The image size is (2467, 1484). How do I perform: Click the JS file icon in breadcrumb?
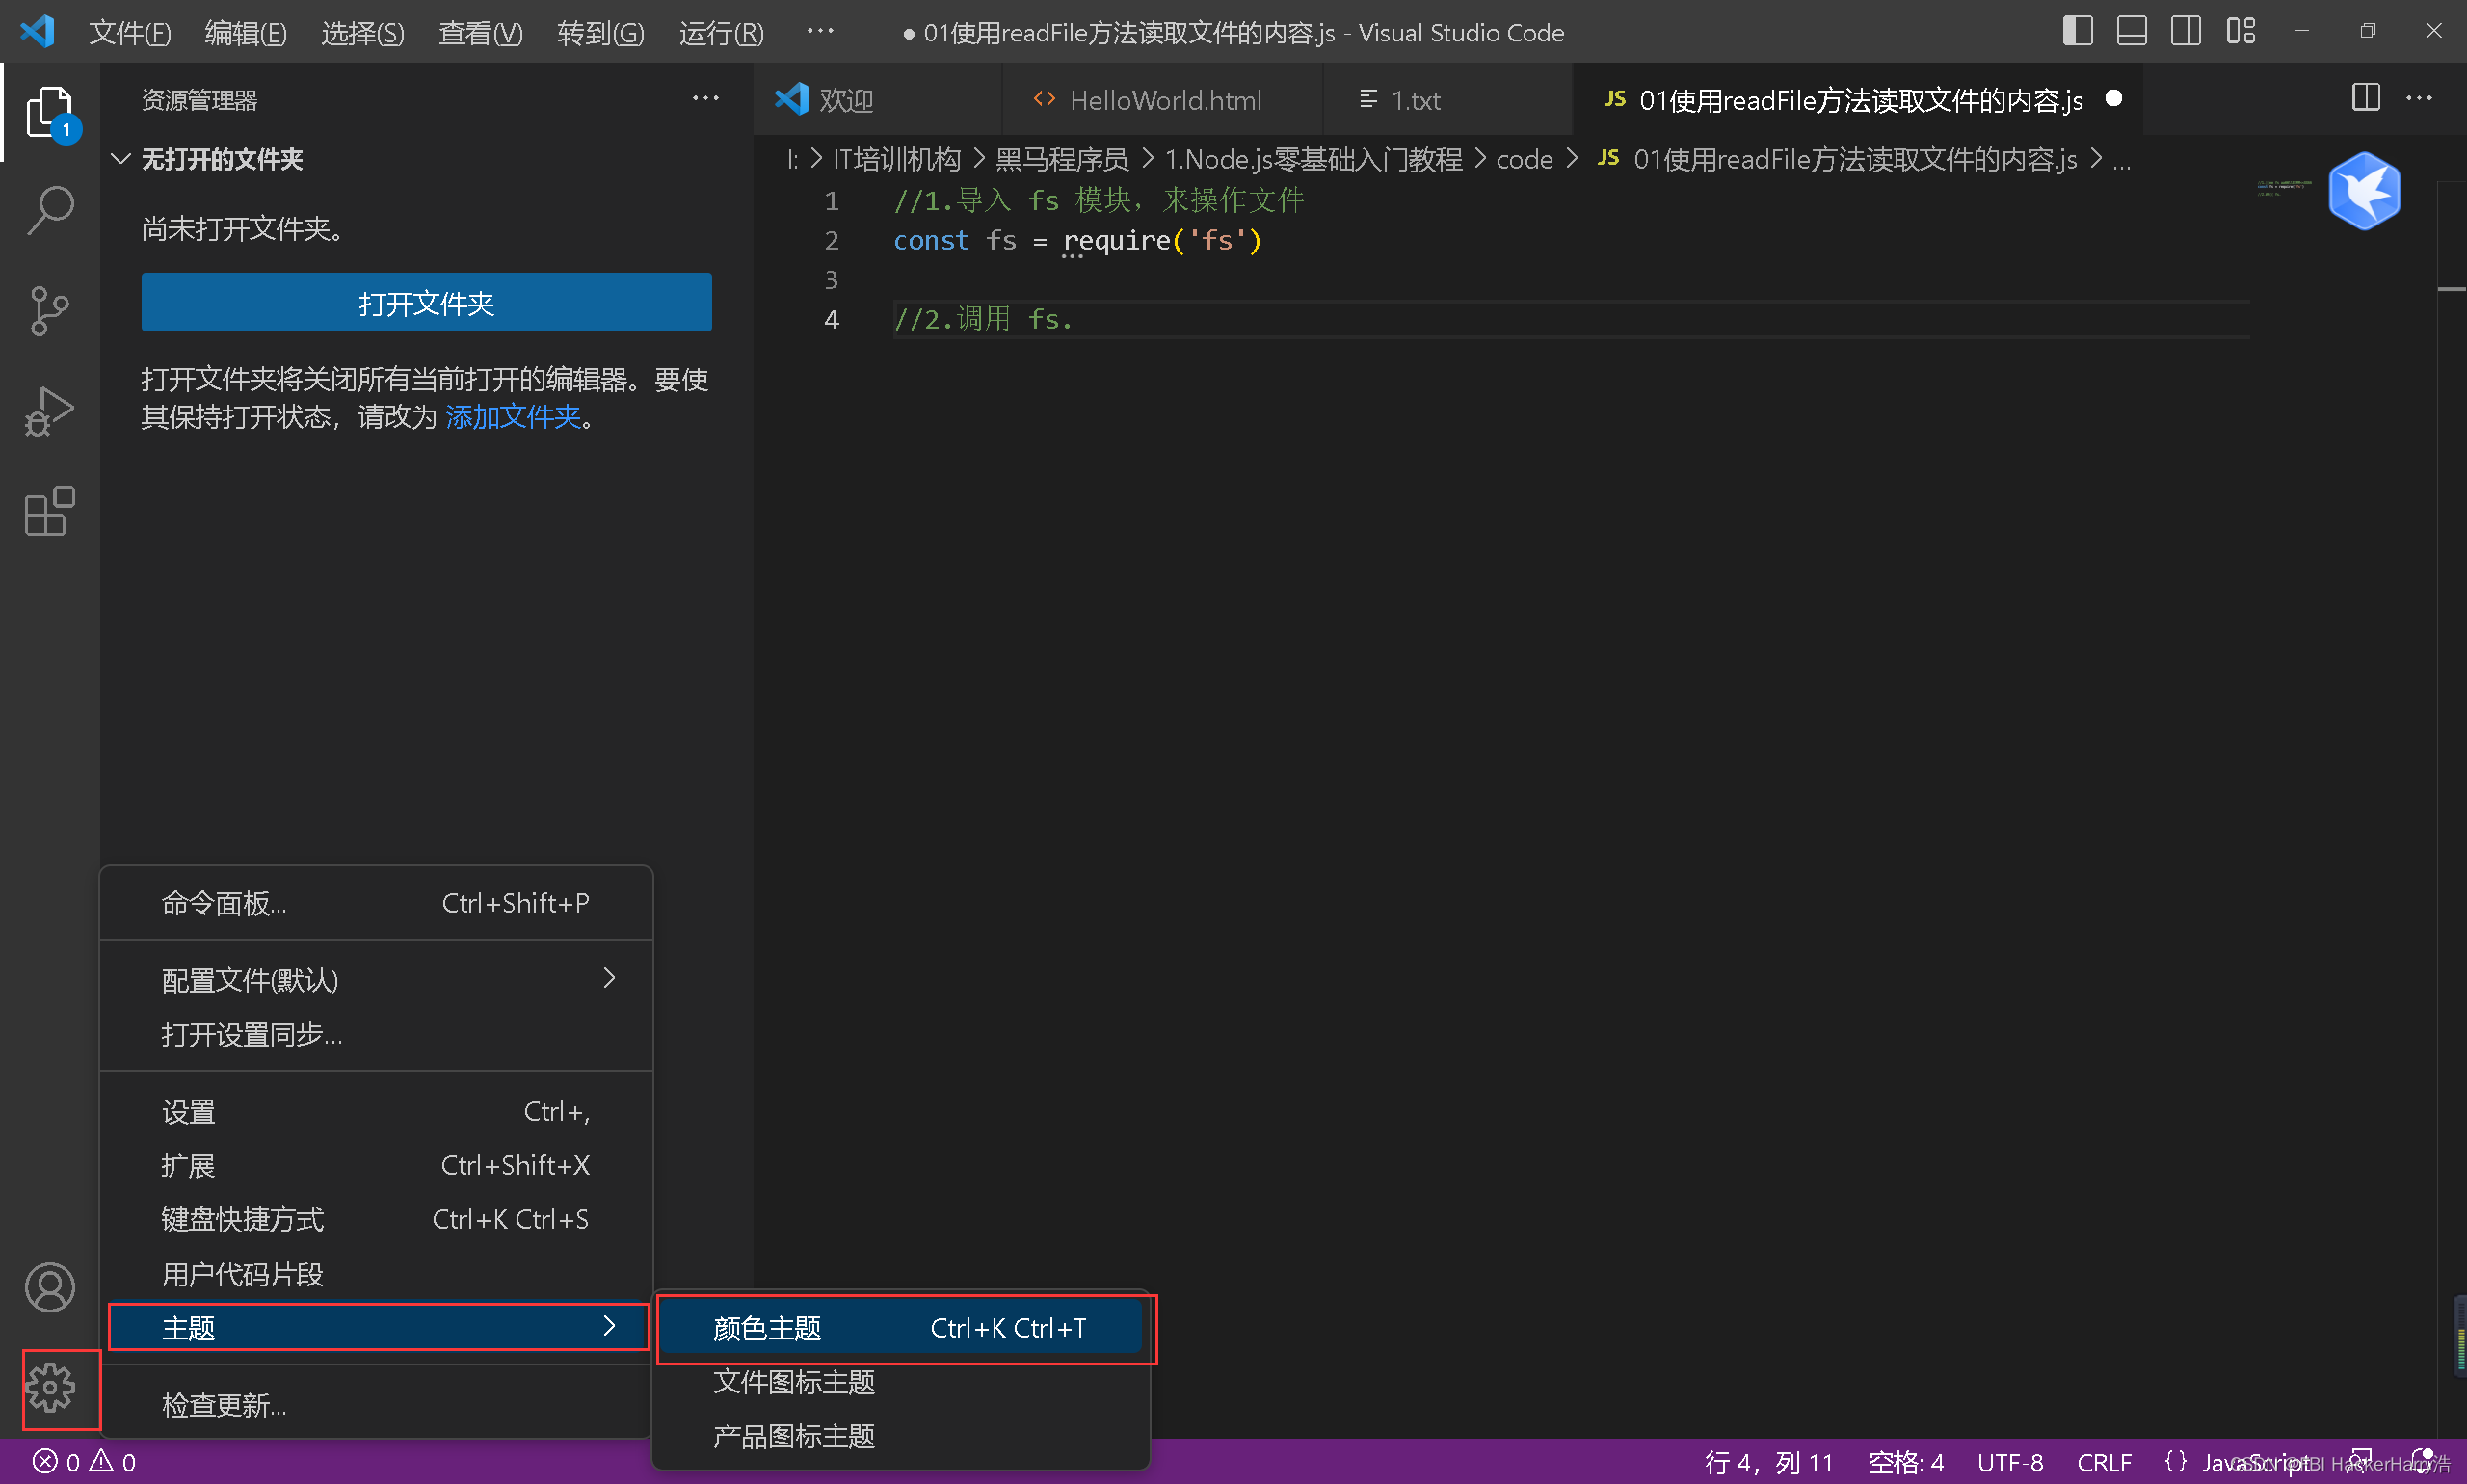(x=1608, y=158)
